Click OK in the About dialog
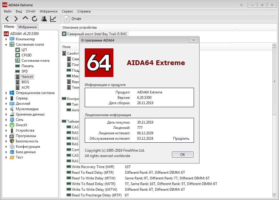This screenshot has height=200, width=279. [183, 154]
